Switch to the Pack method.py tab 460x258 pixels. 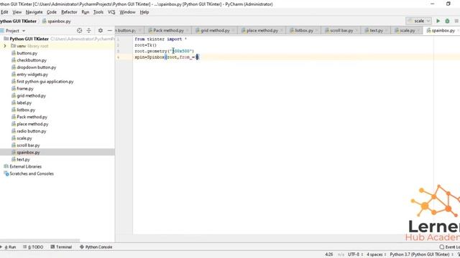coord(168,30)
